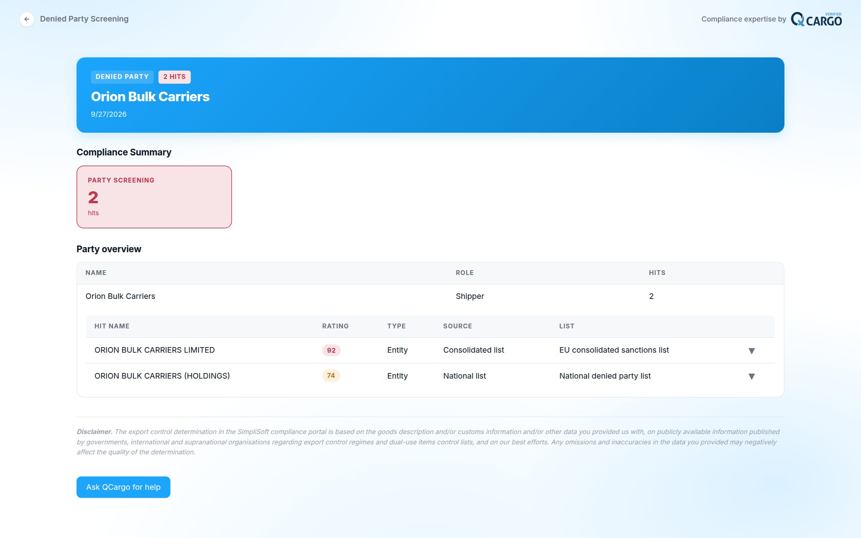Open the Party Screening summary card

click(154, 197)
